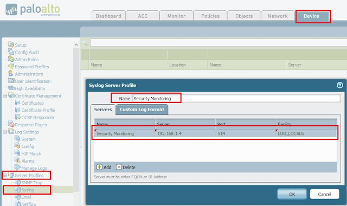Open the Setup icon in sidebar
The image size is (347, 206).
click(11, 44)
